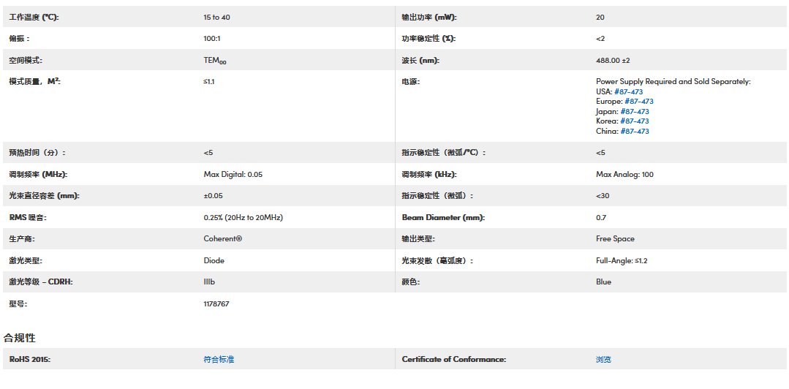789x389 pixels.
Task: Open the USA power supply #87-473 link
Action: point(628,91)
